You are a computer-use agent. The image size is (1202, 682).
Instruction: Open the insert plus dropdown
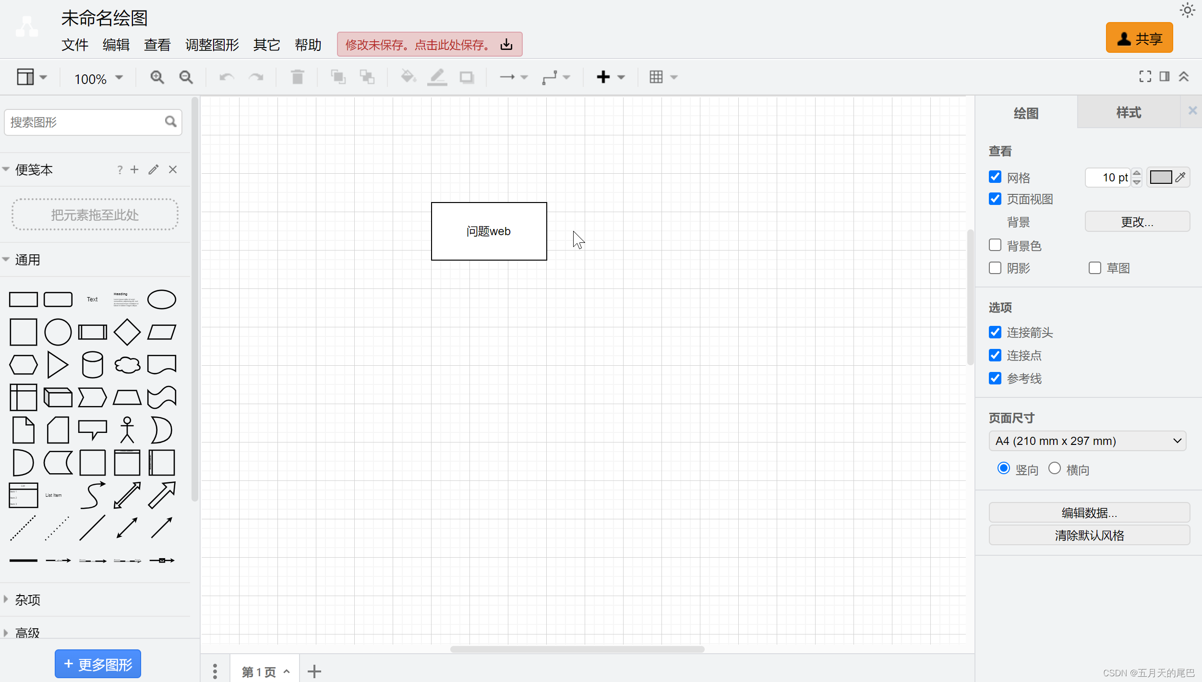click(x=611, y=77)
